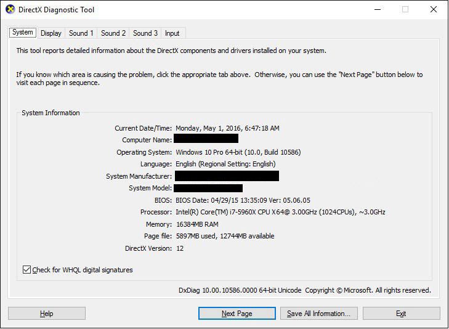Click the Intel Core i7-5960X processor value
Screen dimensions: 449x329
pyautogui.click(x=280, y=212)
